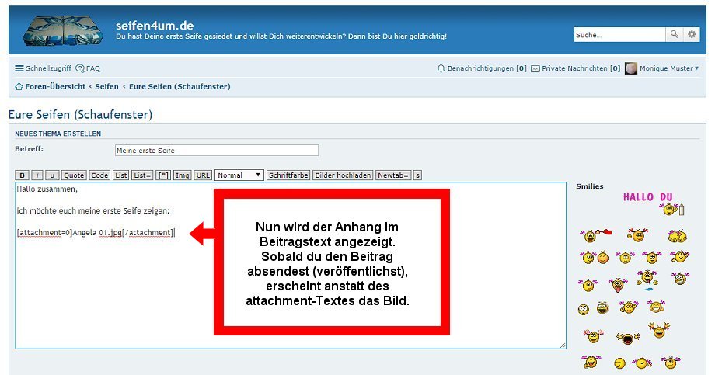Insert the smiley sticking out its tongue
Viewport: 715px width, 375px height.
pos(617,285)
